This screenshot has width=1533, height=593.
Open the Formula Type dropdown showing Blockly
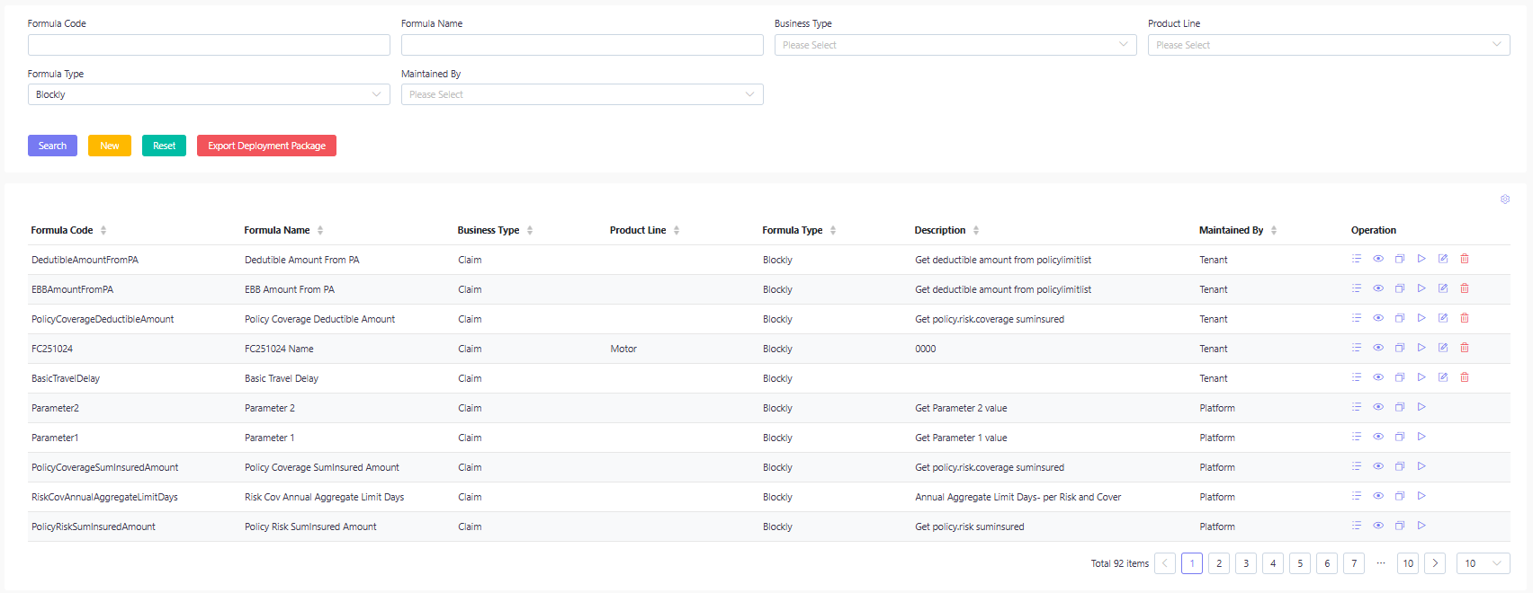click(x=209, y=94)
